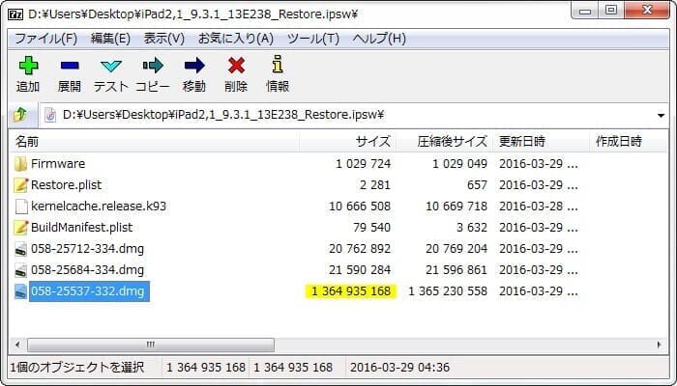Screen dimensions: 677x386
Task: Click the size value 1 364 935 168 in list
Action: coord(350,291)
